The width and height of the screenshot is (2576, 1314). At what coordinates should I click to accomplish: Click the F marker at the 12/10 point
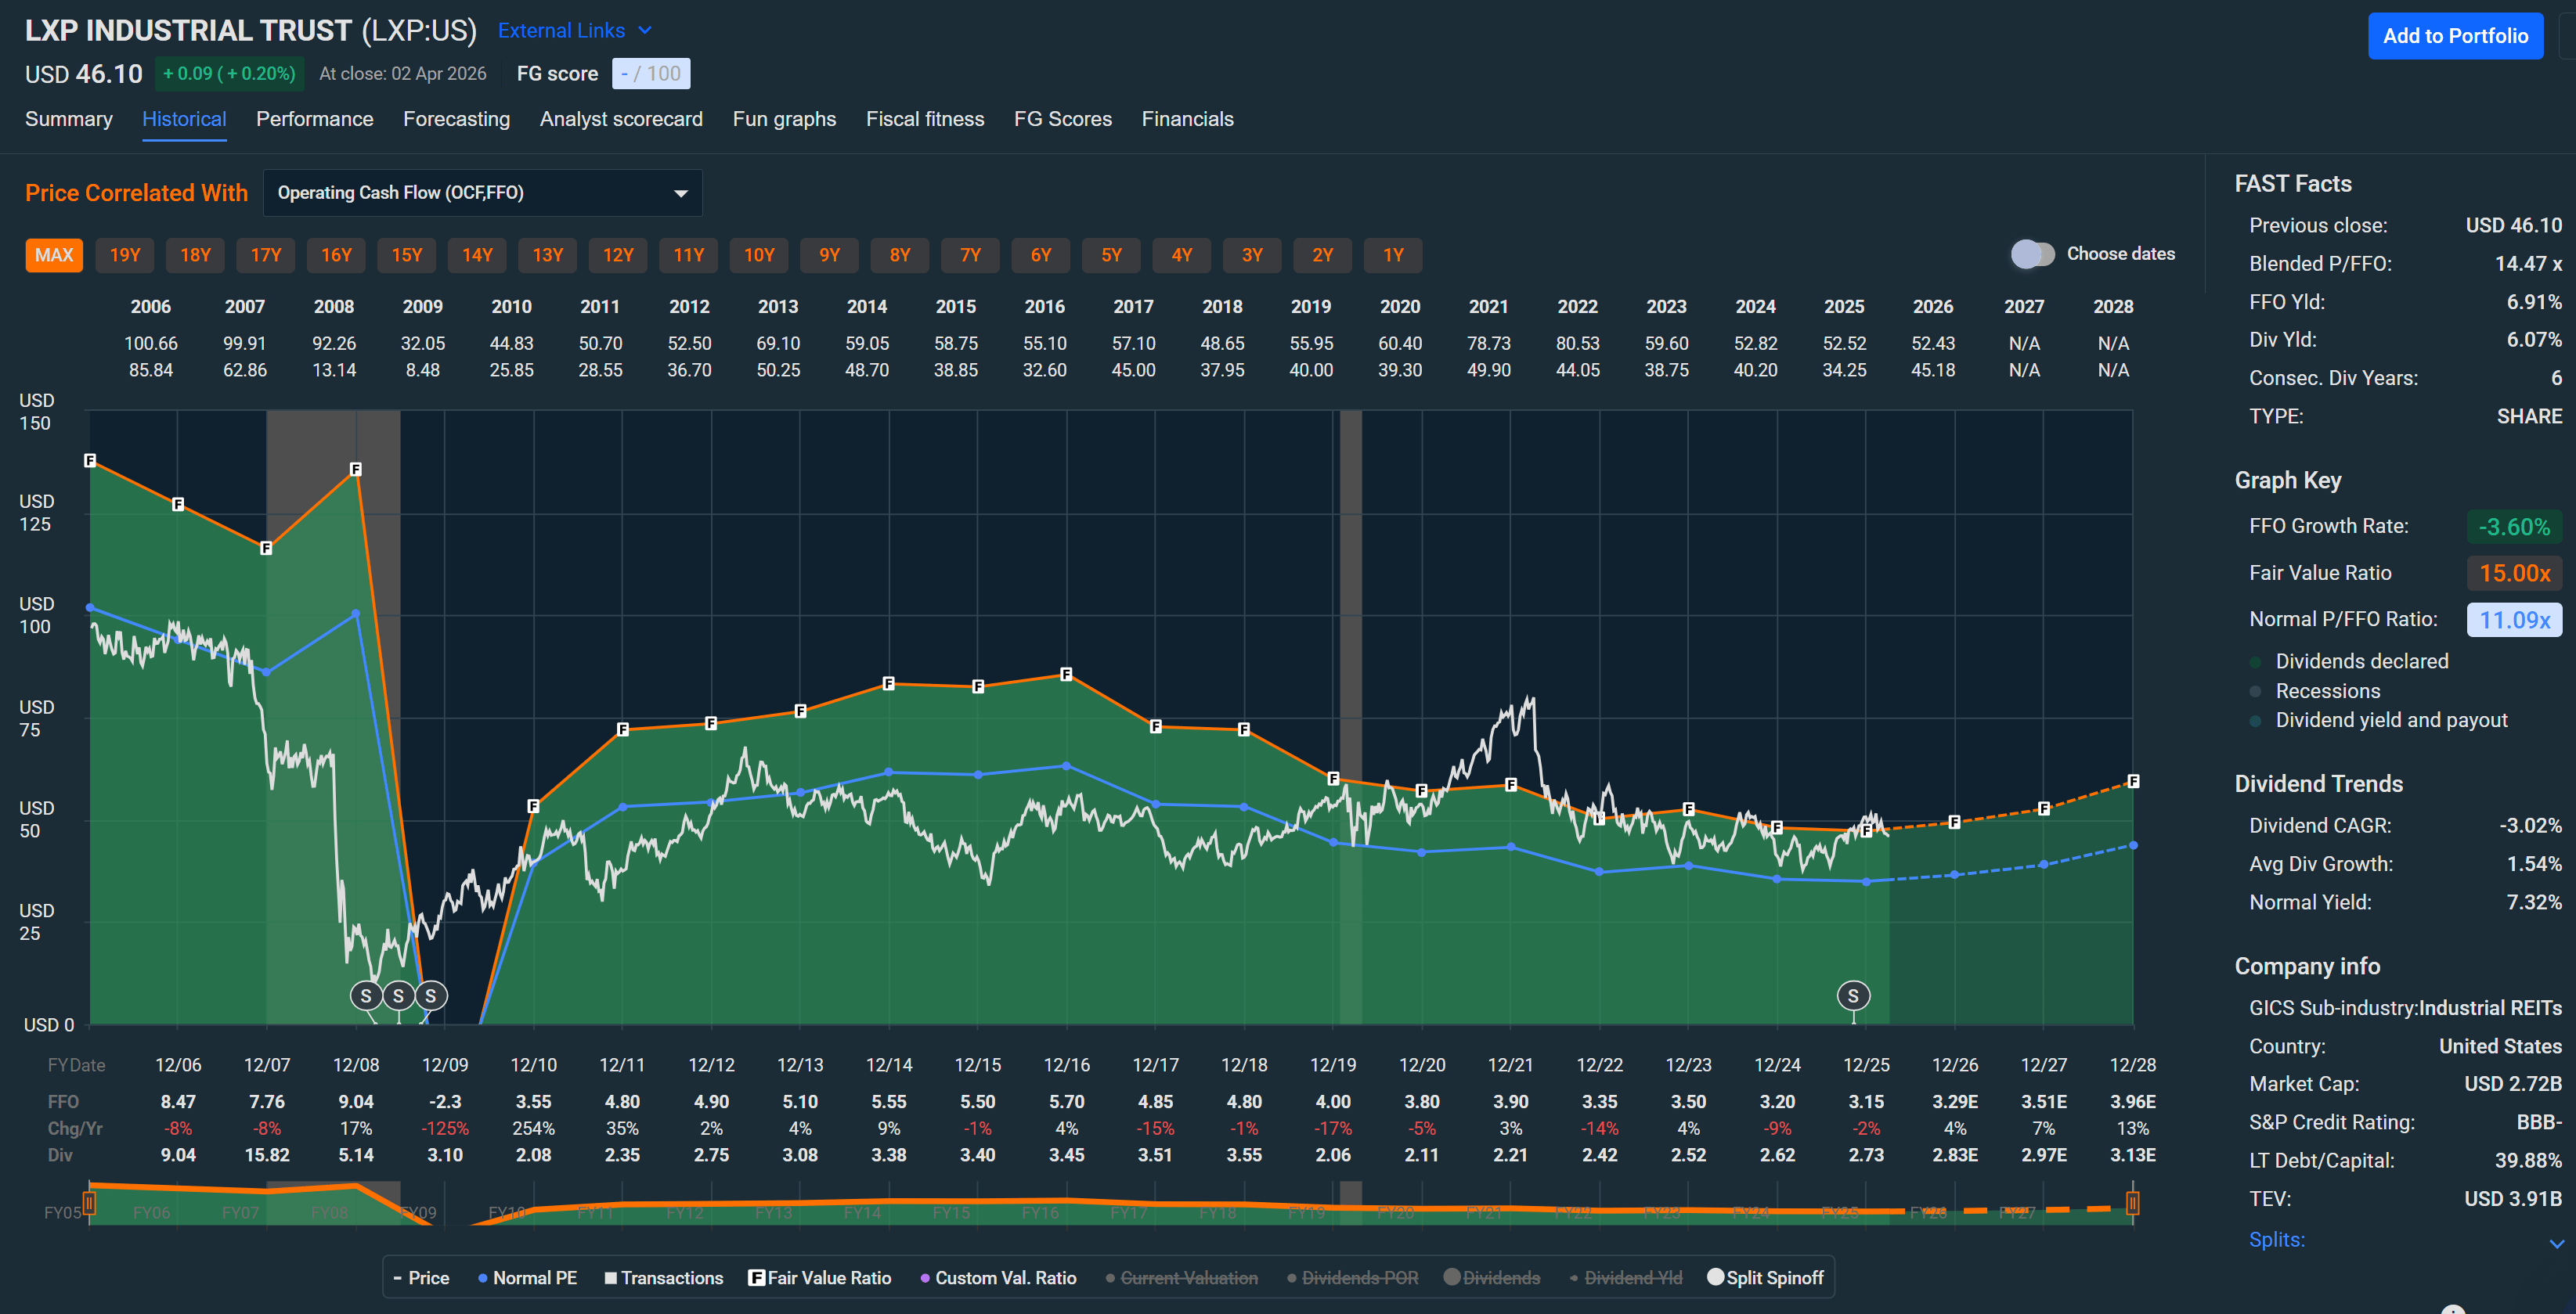pos(533,805)
